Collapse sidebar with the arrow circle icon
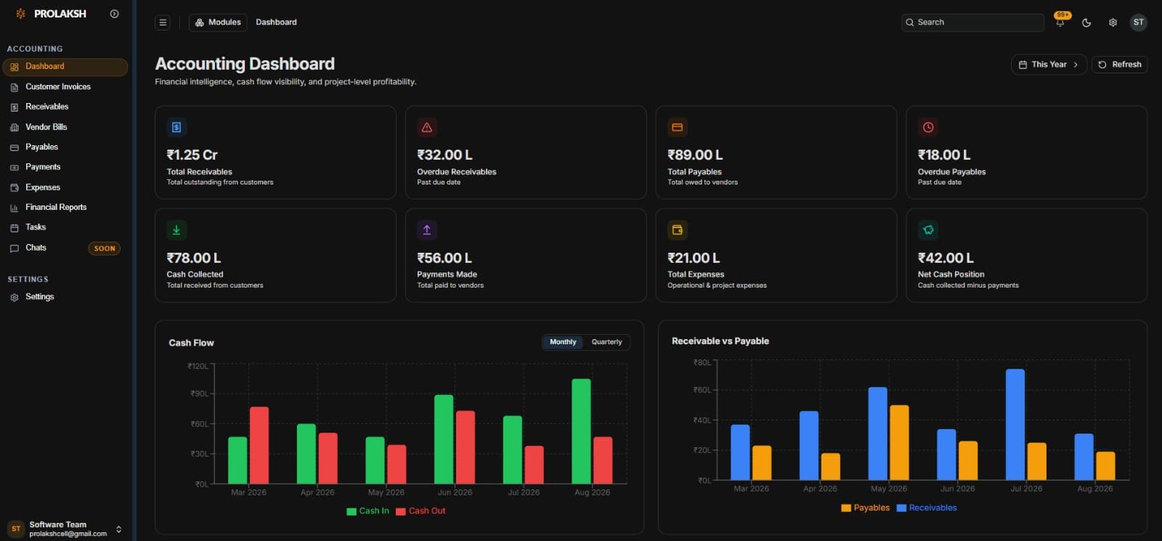1162x541 pixels. 114,14
